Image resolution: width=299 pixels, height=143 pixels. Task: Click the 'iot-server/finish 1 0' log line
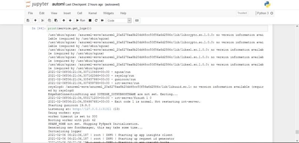click(100, 98)
